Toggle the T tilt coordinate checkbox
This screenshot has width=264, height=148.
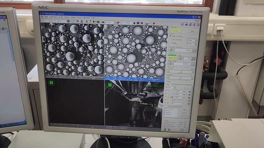coord(166,100)
